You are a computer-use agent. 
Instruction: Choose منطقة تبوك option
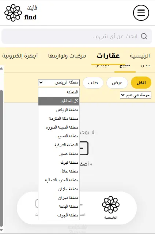[x=59, y=163]
